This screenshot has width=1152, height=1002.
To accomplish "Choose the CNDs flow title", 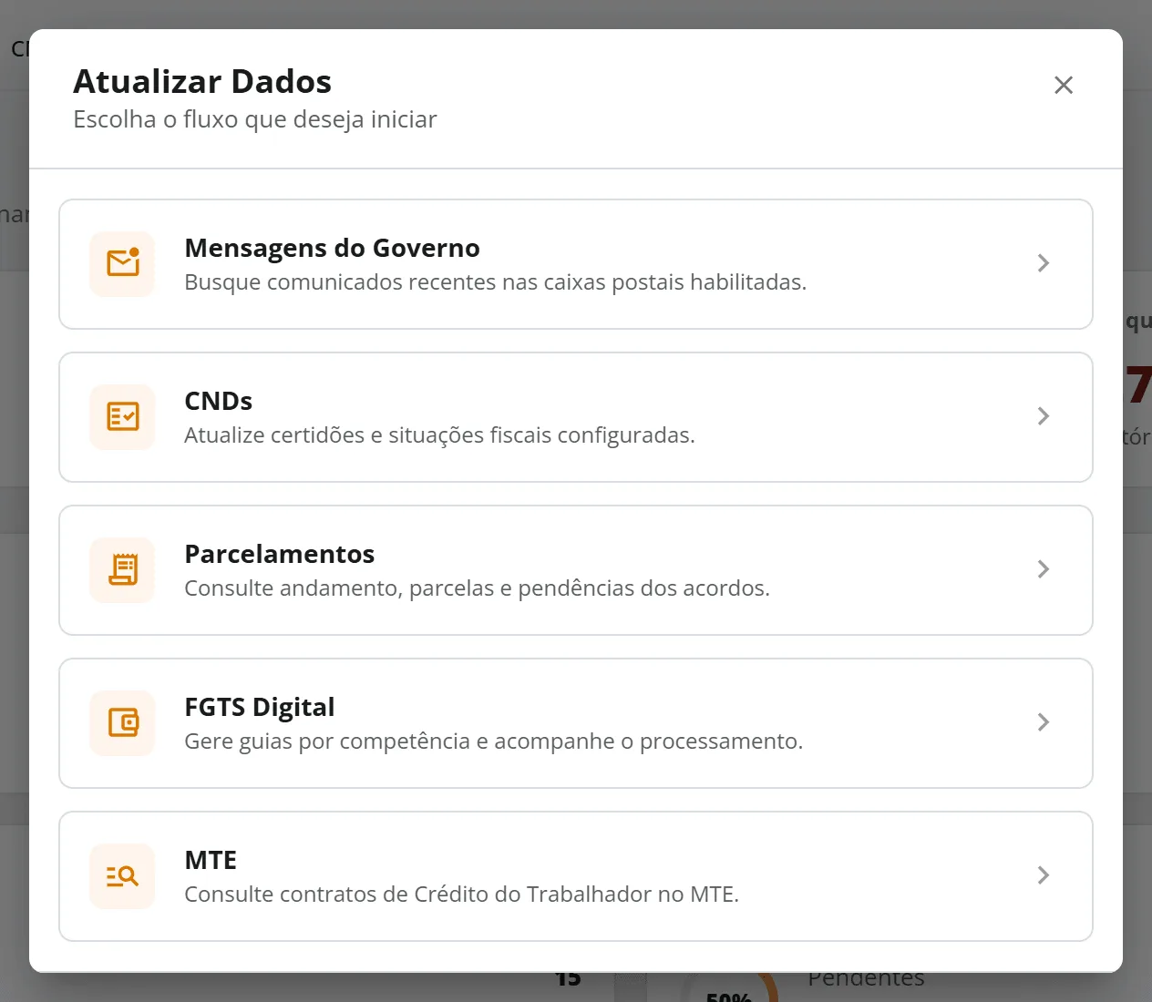I will tap(218, 401).
